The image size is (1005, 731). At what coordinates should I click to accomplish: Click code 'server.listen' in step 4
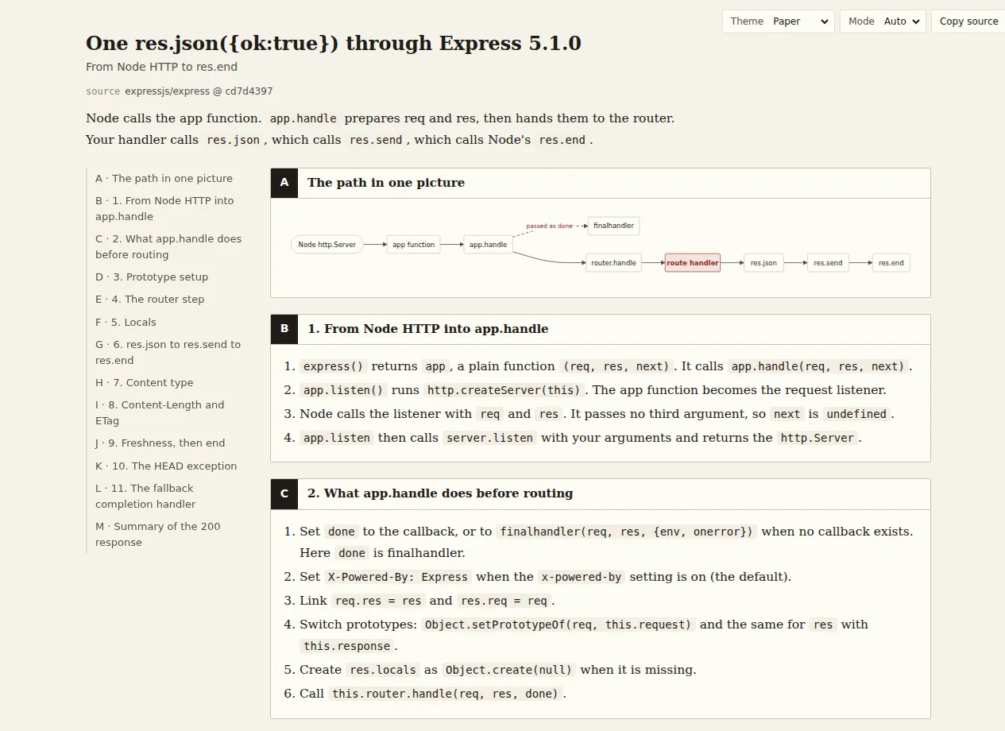489,438
